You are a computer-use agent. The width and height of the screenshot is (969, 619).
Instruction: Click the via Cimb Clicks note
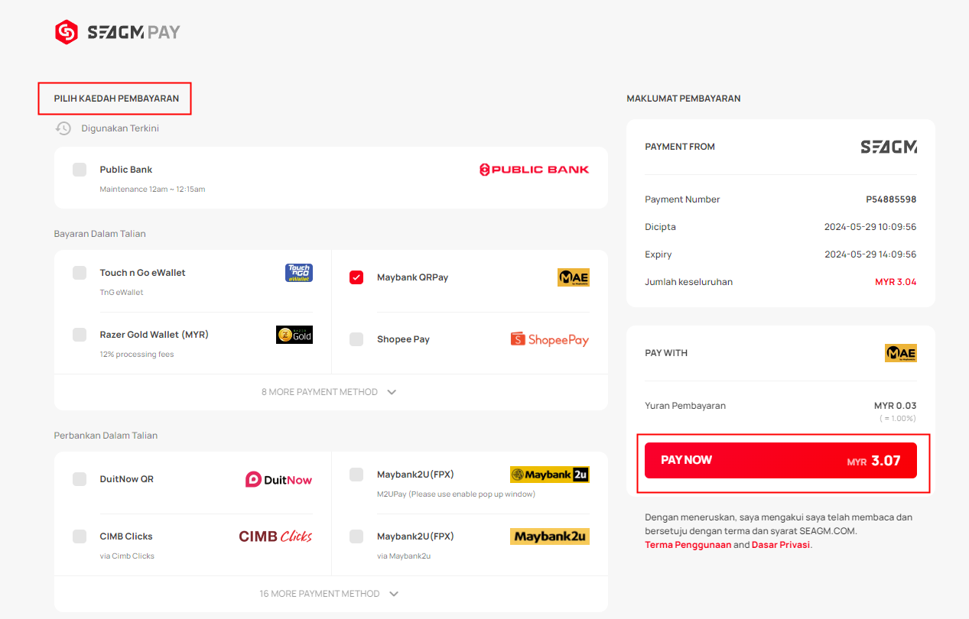pyautogui.click(x=127, y=556)
